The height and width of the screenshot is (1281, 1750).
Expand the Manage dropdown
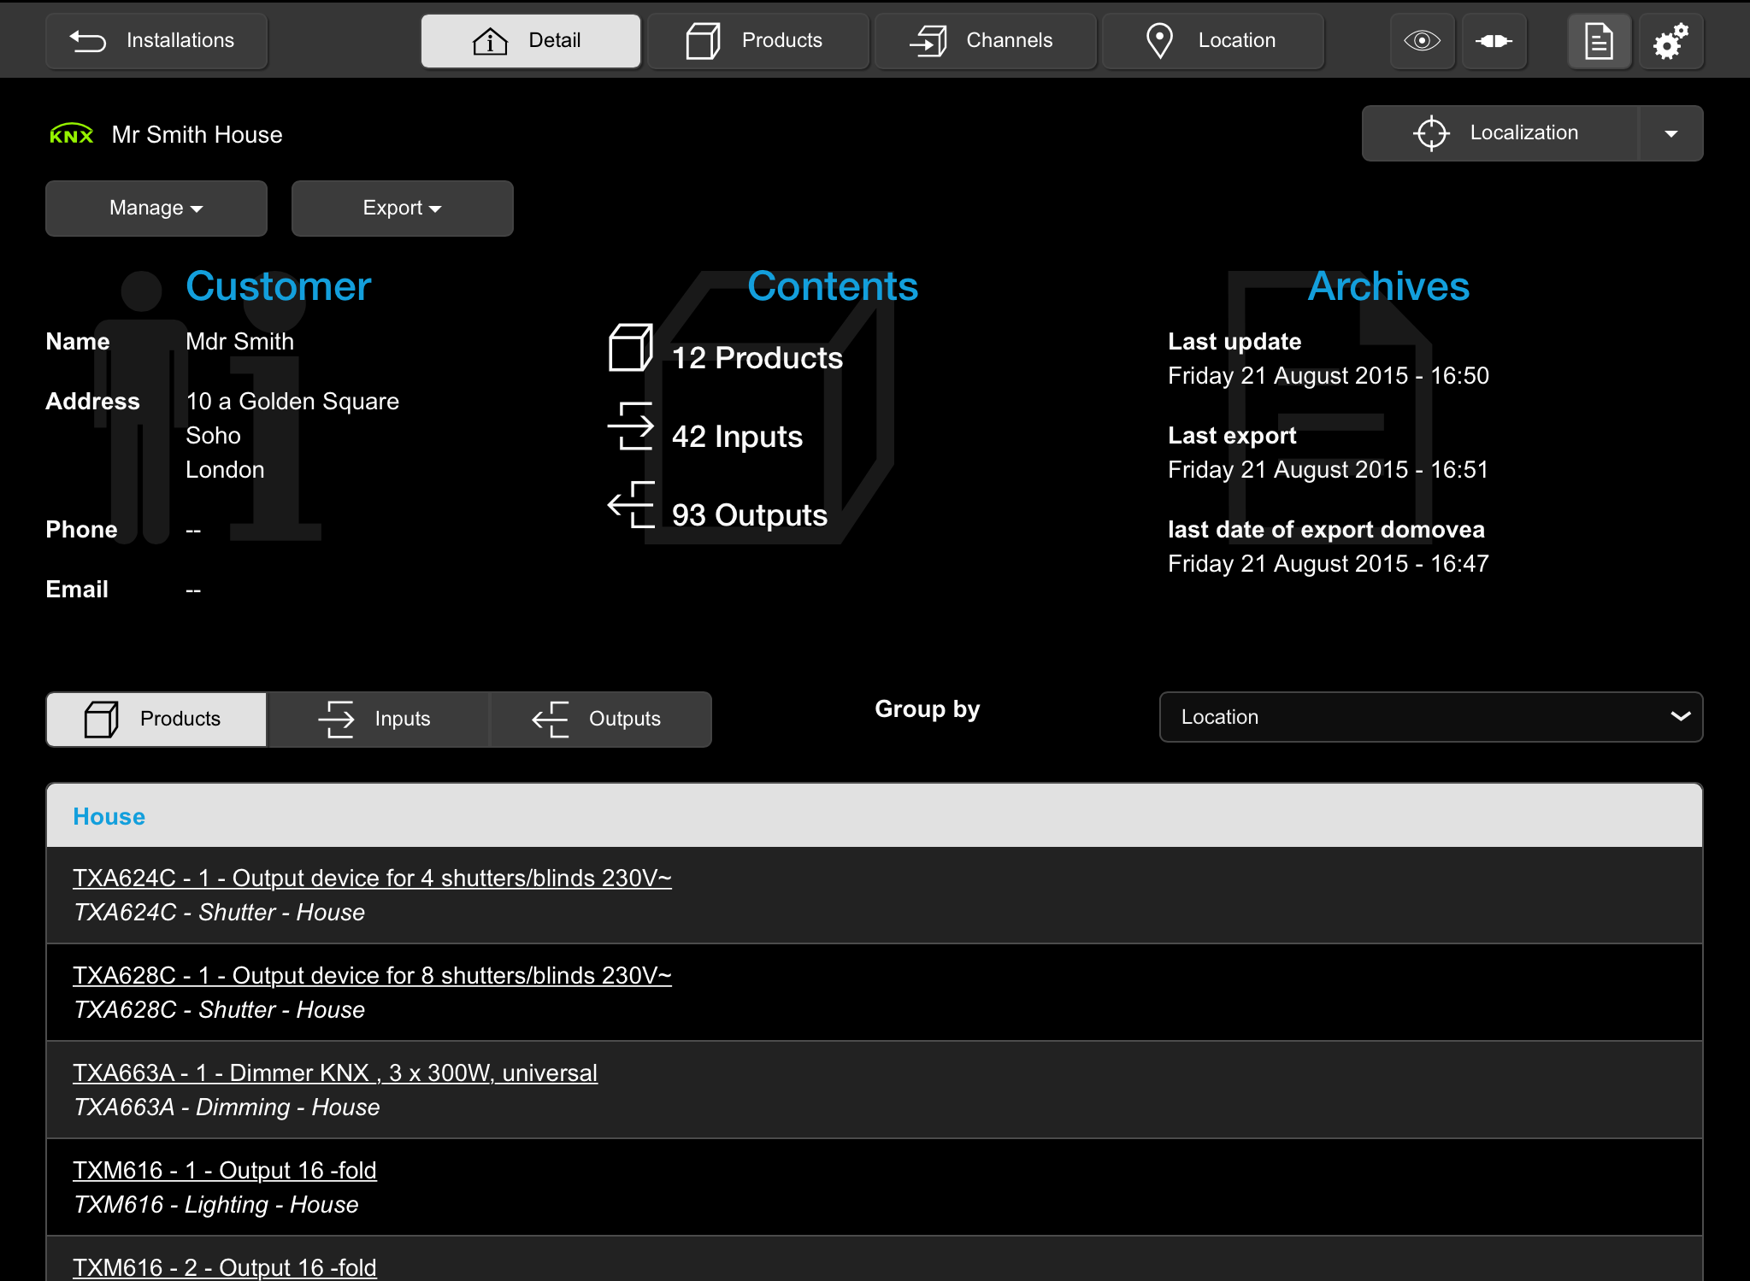[x=156, y=208]
